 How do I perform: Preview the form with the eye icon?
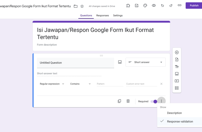coord(154,5)
